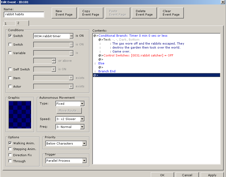Image resolution: width=226 pixels, height=177 pixels.
Task: Enable the Through option checkbox
Action: 10,161
